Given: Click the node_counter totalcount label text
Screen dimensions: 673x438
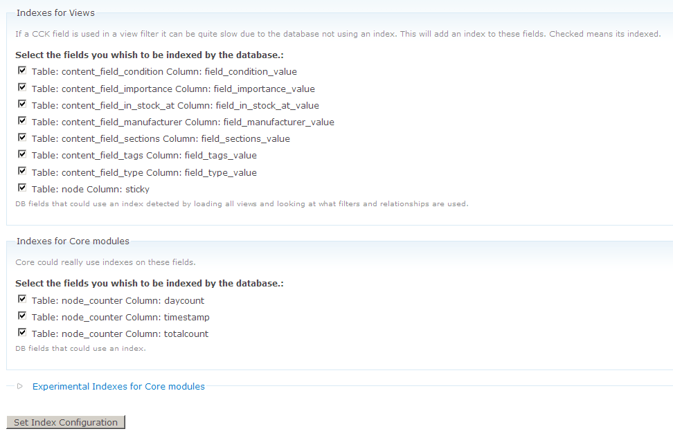Looking at the screenshot, I should click(120, 334).
